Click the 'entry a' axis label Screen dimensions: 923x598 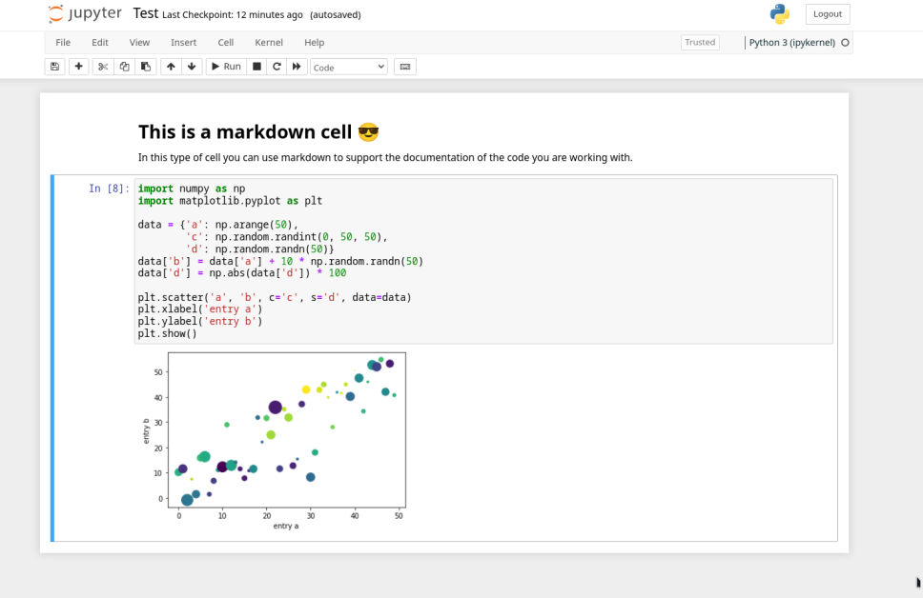click(285, 526)
